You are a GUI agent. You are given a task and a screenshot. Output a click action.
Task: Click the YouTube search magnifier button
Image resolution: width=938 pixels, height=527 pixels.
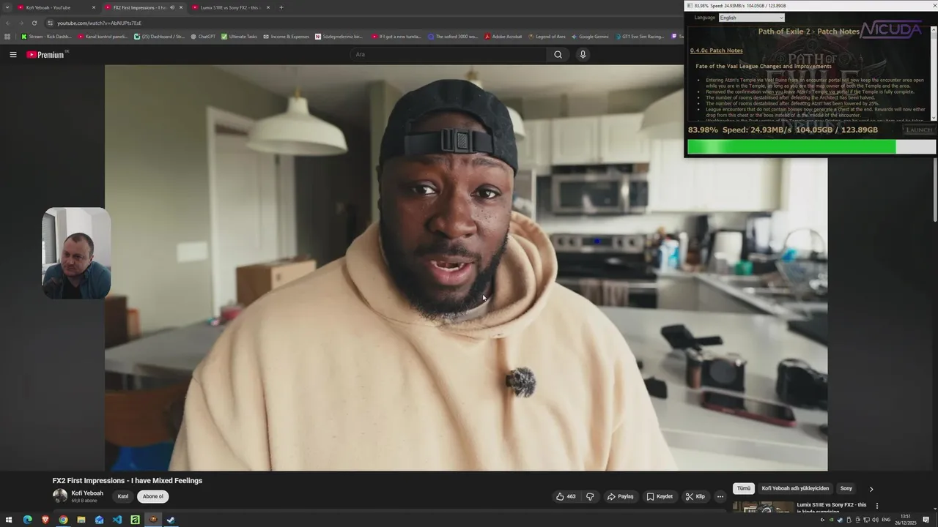pyautogui.click(x=558, y=54)
